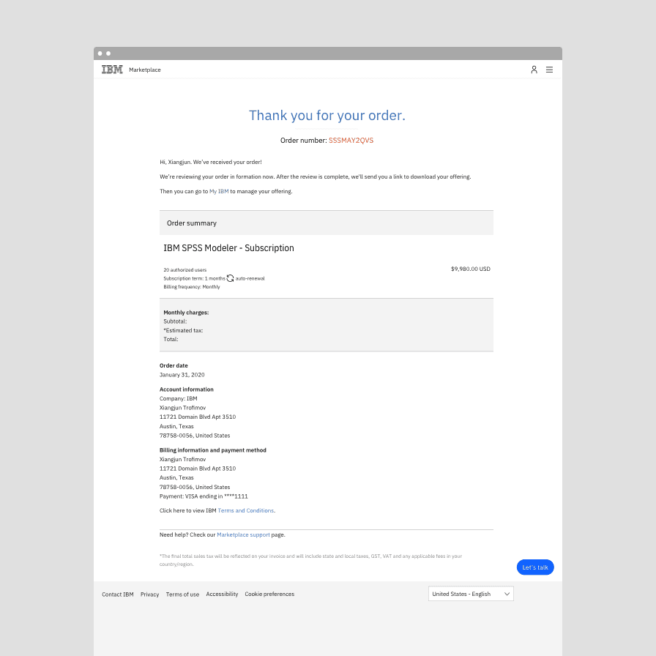Image resolution: width=656 pixels, height=656 pixels.
Task: Open the Privacy footer link
Action: [150, 594]
